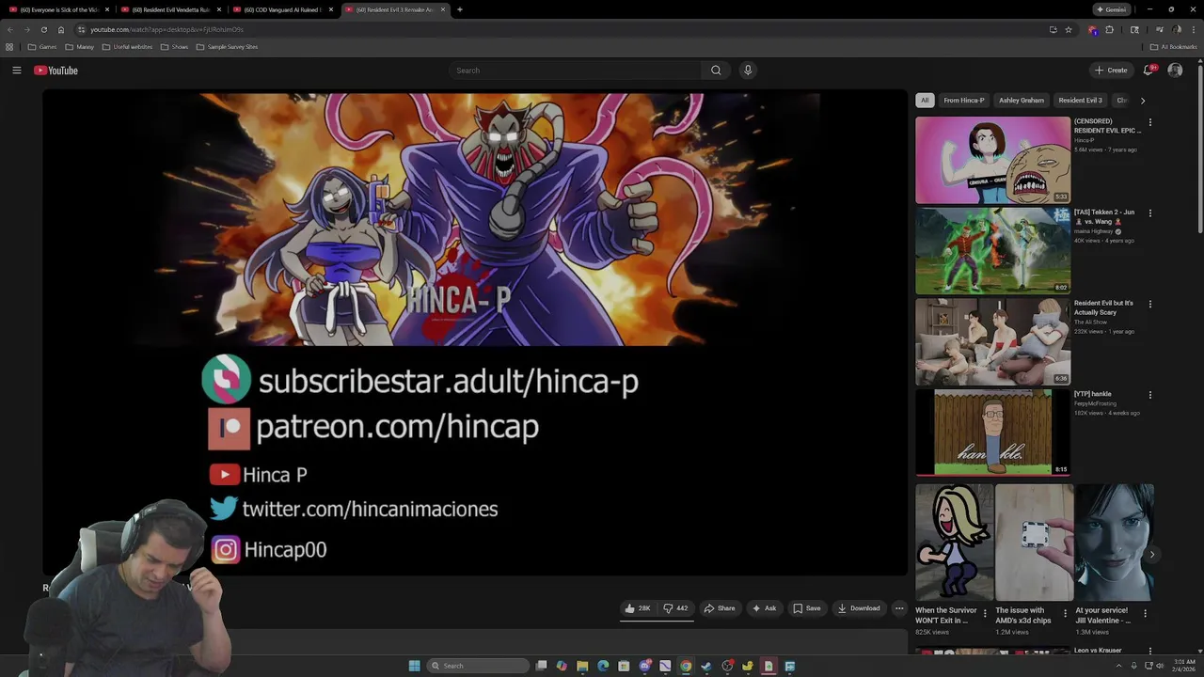Viewport: 1204px width, 677px height.
Task: Open options for YTP hankle video
Action: [x=1149, y=395]
